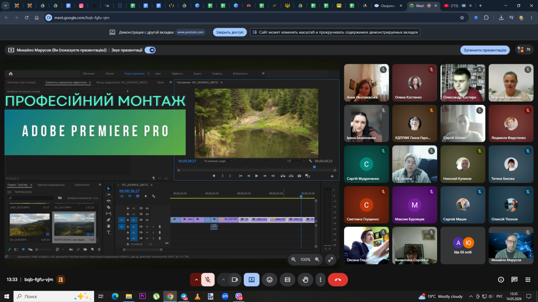Zoom out of the shared presentation view
This screenshot has height=302, width=538.
pos(293,260)
